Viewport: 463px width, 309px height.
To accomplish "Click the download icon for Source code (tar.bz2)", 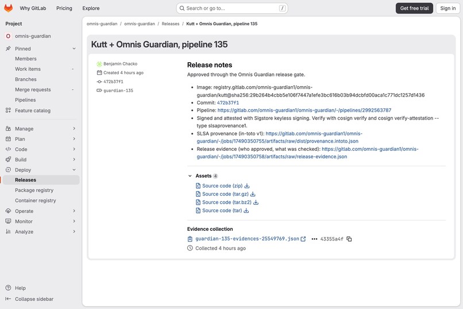I will point(256,202).
